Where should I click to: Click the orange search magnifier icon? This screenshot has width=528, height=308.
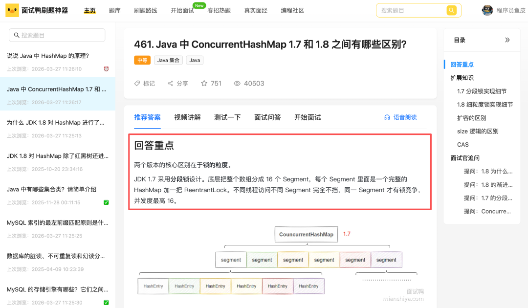[451, 10]
